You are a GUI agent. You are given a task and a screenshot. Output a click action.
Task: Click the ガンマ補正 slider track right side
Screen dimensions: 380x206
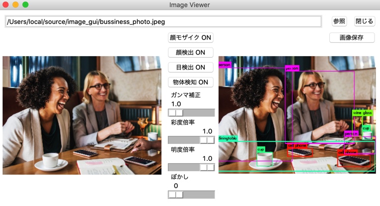(199, 113)
